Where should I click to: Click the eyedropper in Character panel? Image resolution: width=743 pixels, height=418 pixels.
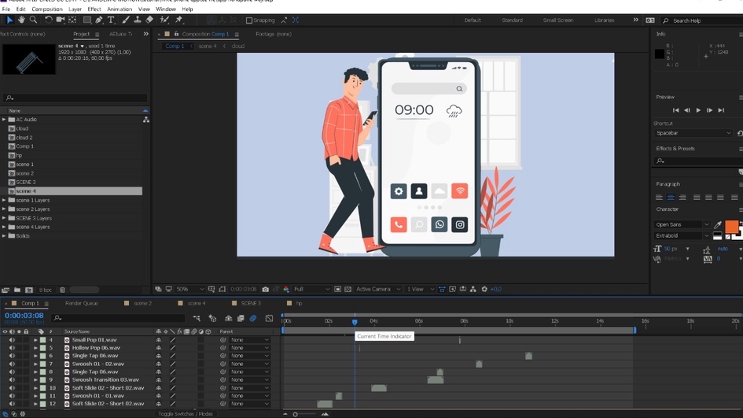[719, 225]
